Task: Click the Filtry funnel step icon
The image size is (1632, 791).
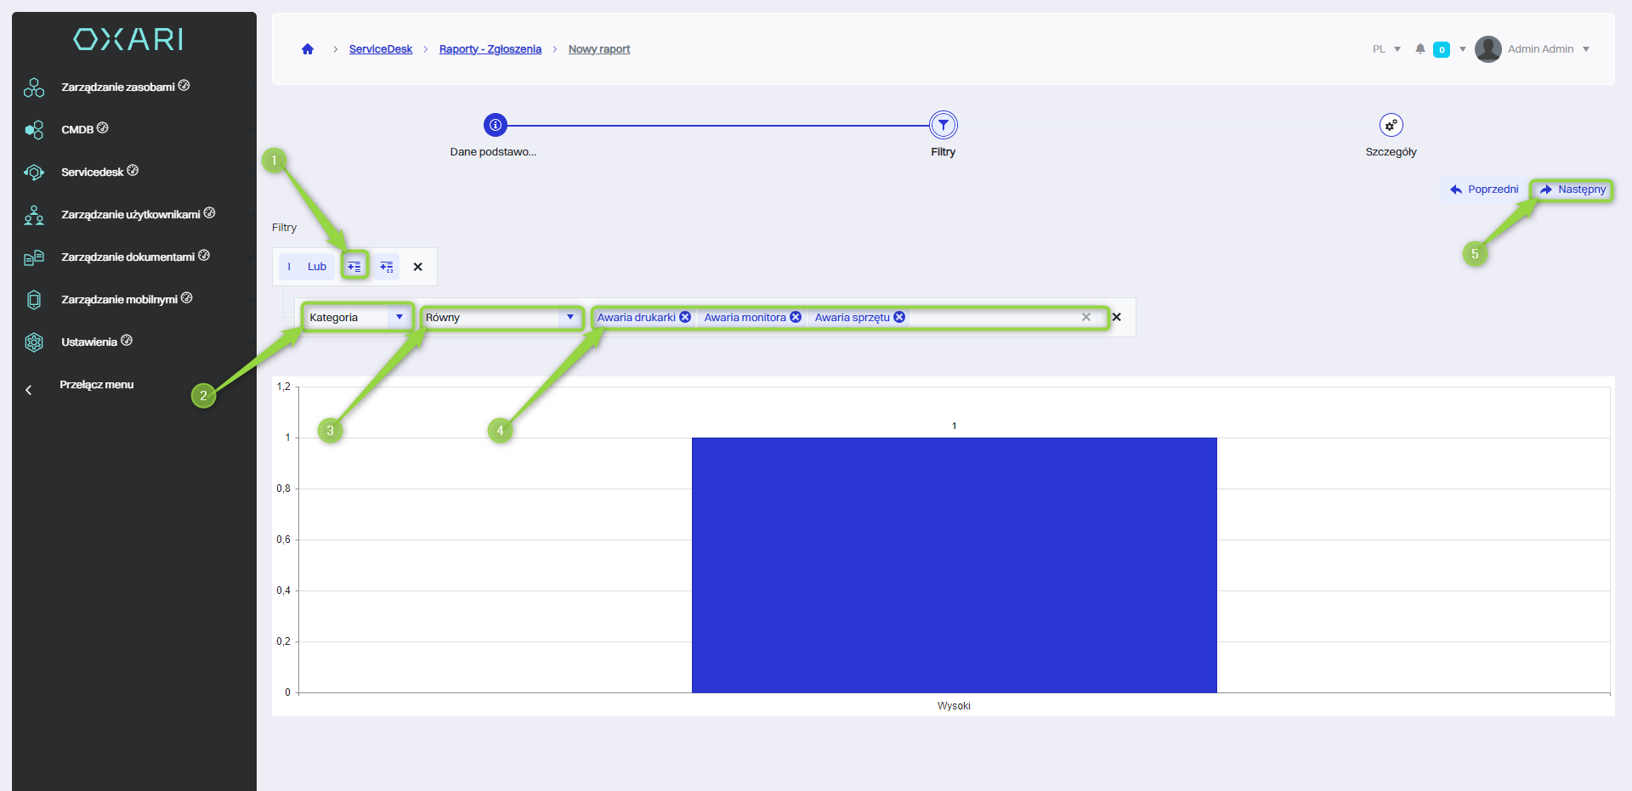Action: (943, 125)
